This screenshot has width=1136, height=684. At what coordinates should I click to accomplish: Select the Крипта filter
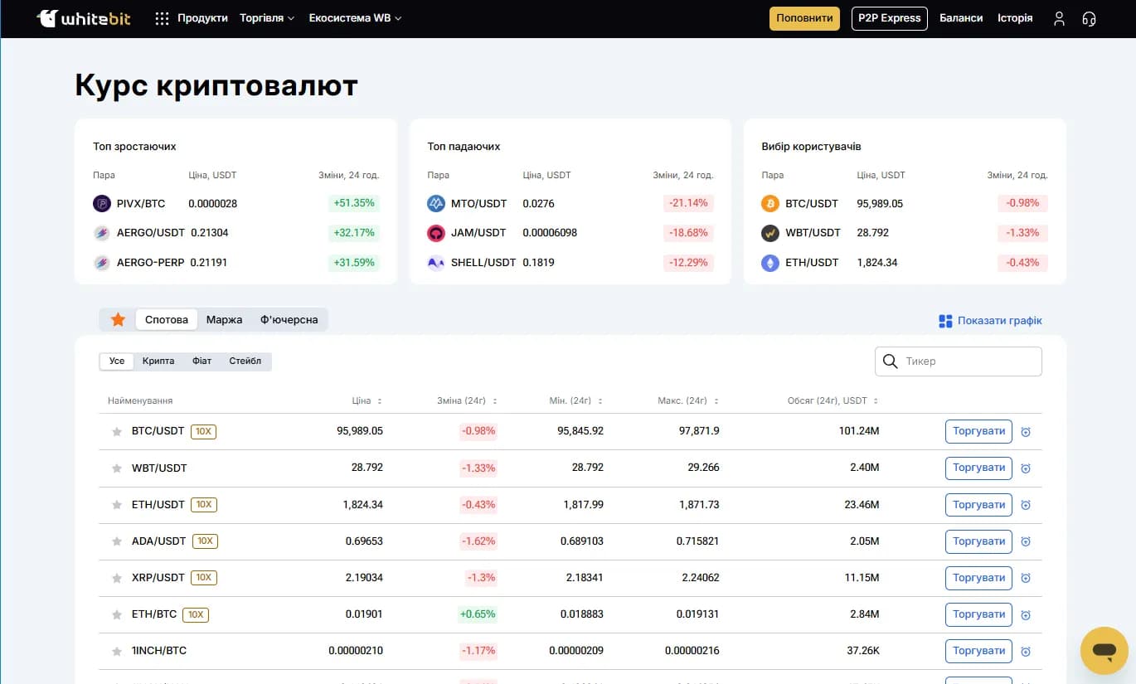coord(158,361)
